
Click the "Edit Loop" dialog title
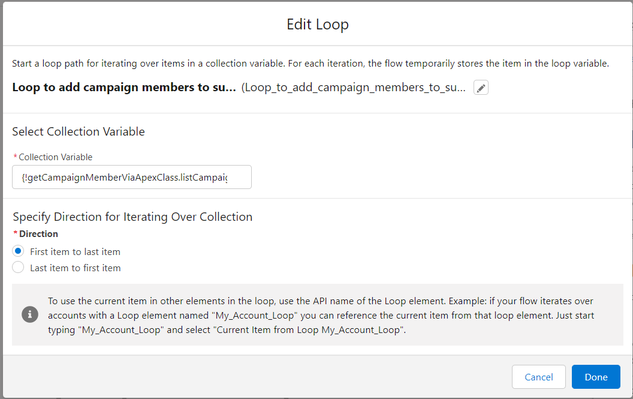point(317,24)
